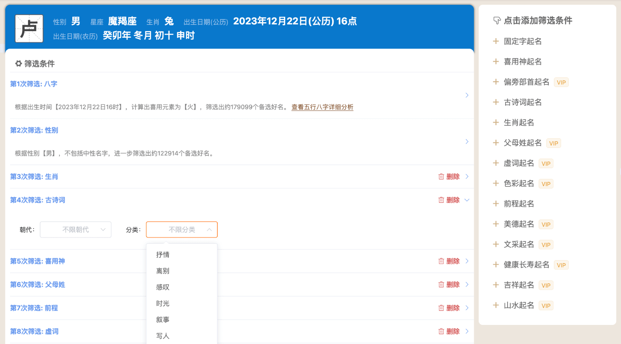Click trash icon on 第6次筛选 父母姓 row
621x344 pixels.
[x=441, y=285]
